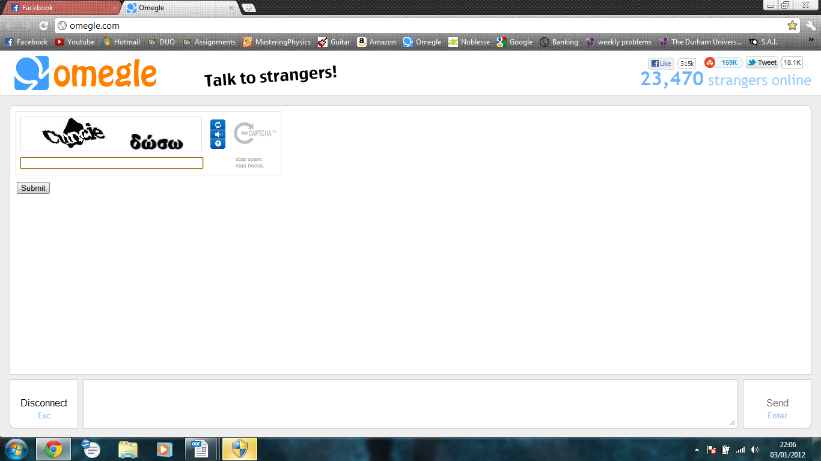Open the security shield taskbar item
This screenshot has width=821, height=461.
[x=240, y=449]
